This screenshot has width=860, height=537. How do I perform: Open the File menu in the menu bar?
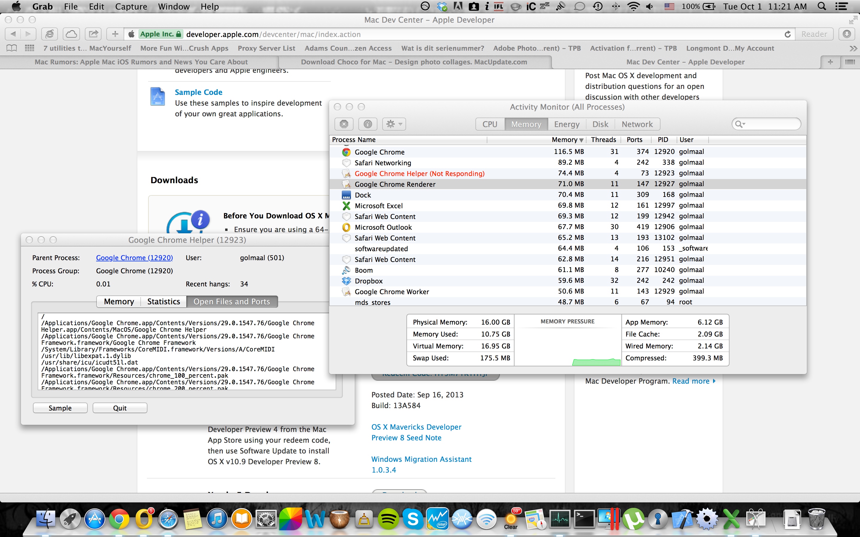point(71,7)
